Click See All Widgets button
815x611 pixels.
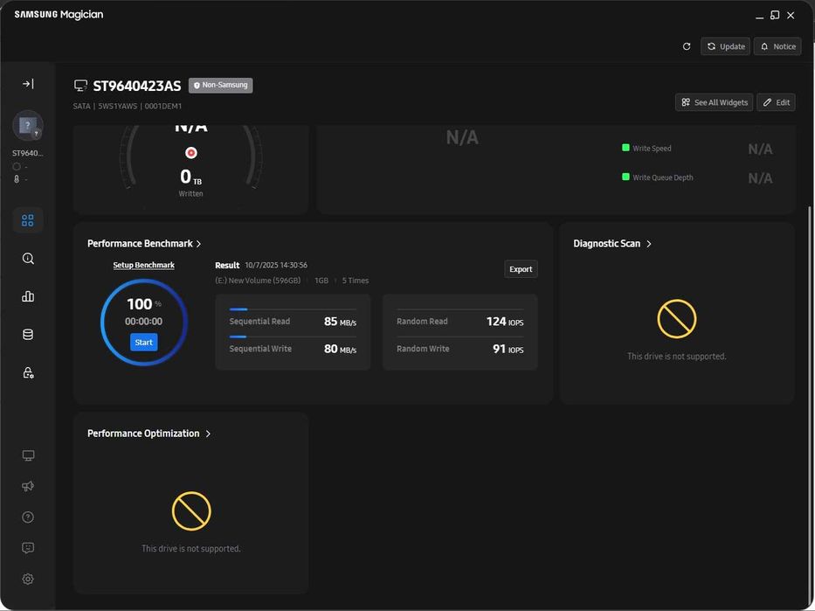[715, 102]
